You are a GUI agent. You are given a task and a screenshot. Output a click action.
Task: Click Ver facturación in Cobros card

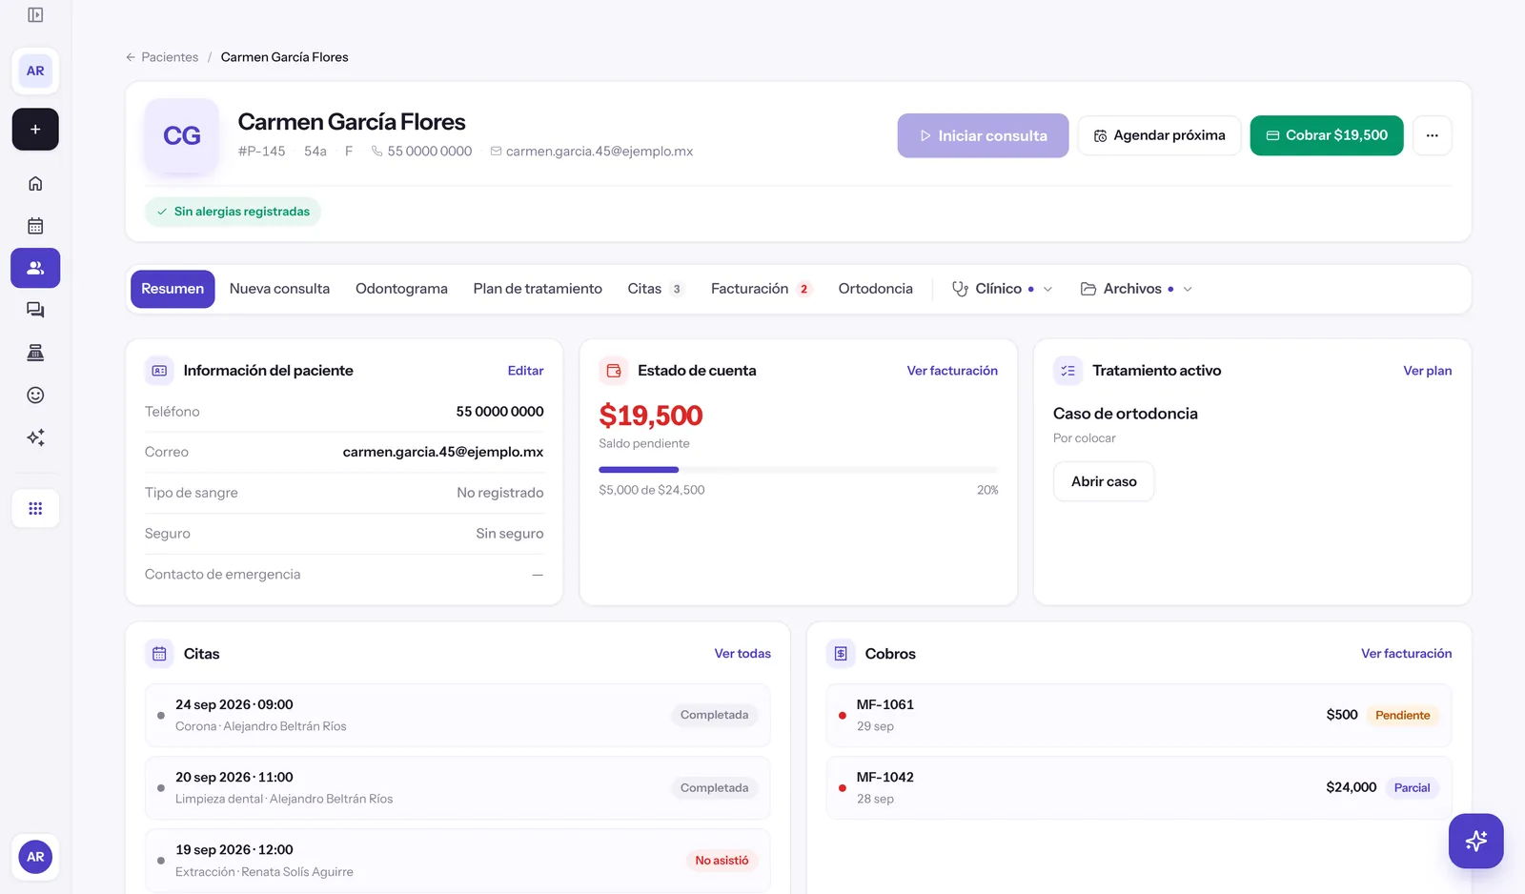pos(1406,654)
